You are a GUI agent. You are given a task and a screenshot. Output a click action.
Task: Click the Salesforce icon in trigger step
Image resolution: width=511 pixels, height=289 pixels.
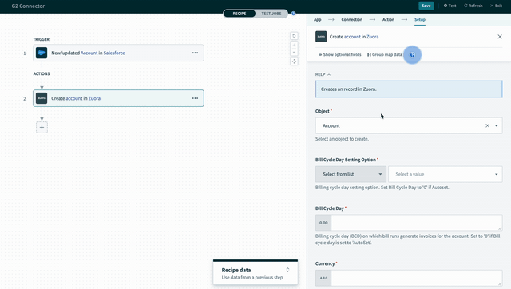pyautogui.click(x=42, y=53)
